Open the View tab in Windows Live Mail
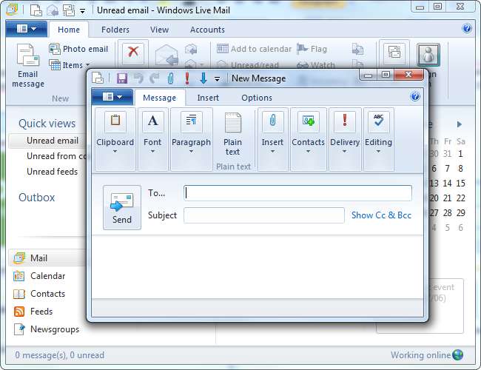Screen dimensions: 481x370 click(x=160, y=30)
